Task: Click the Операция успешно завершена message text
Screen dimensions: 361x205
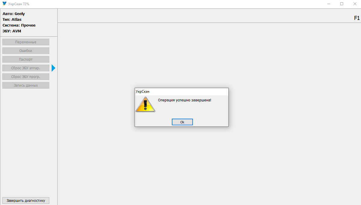Action: pyautogui.click(x=184, y=100)
